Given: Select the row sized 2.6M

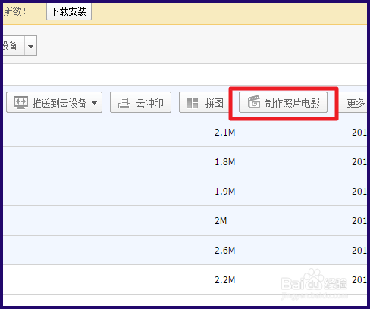Looking at the screenshot, I should (x=185, y=250).
